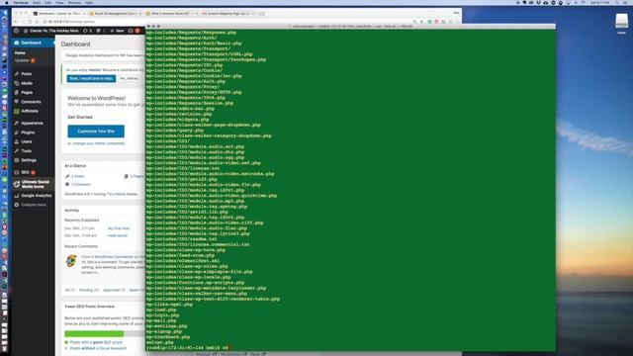Viewport: 633px width, 356px height.
Task: Click the 'No, thanks' button
Action: pyautogui.click(x=130, y=79)
